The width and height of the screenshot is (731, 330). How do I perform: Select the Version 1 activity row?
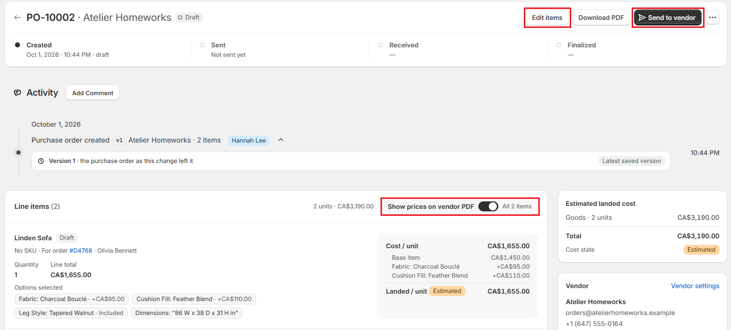[x=351, y=161]
